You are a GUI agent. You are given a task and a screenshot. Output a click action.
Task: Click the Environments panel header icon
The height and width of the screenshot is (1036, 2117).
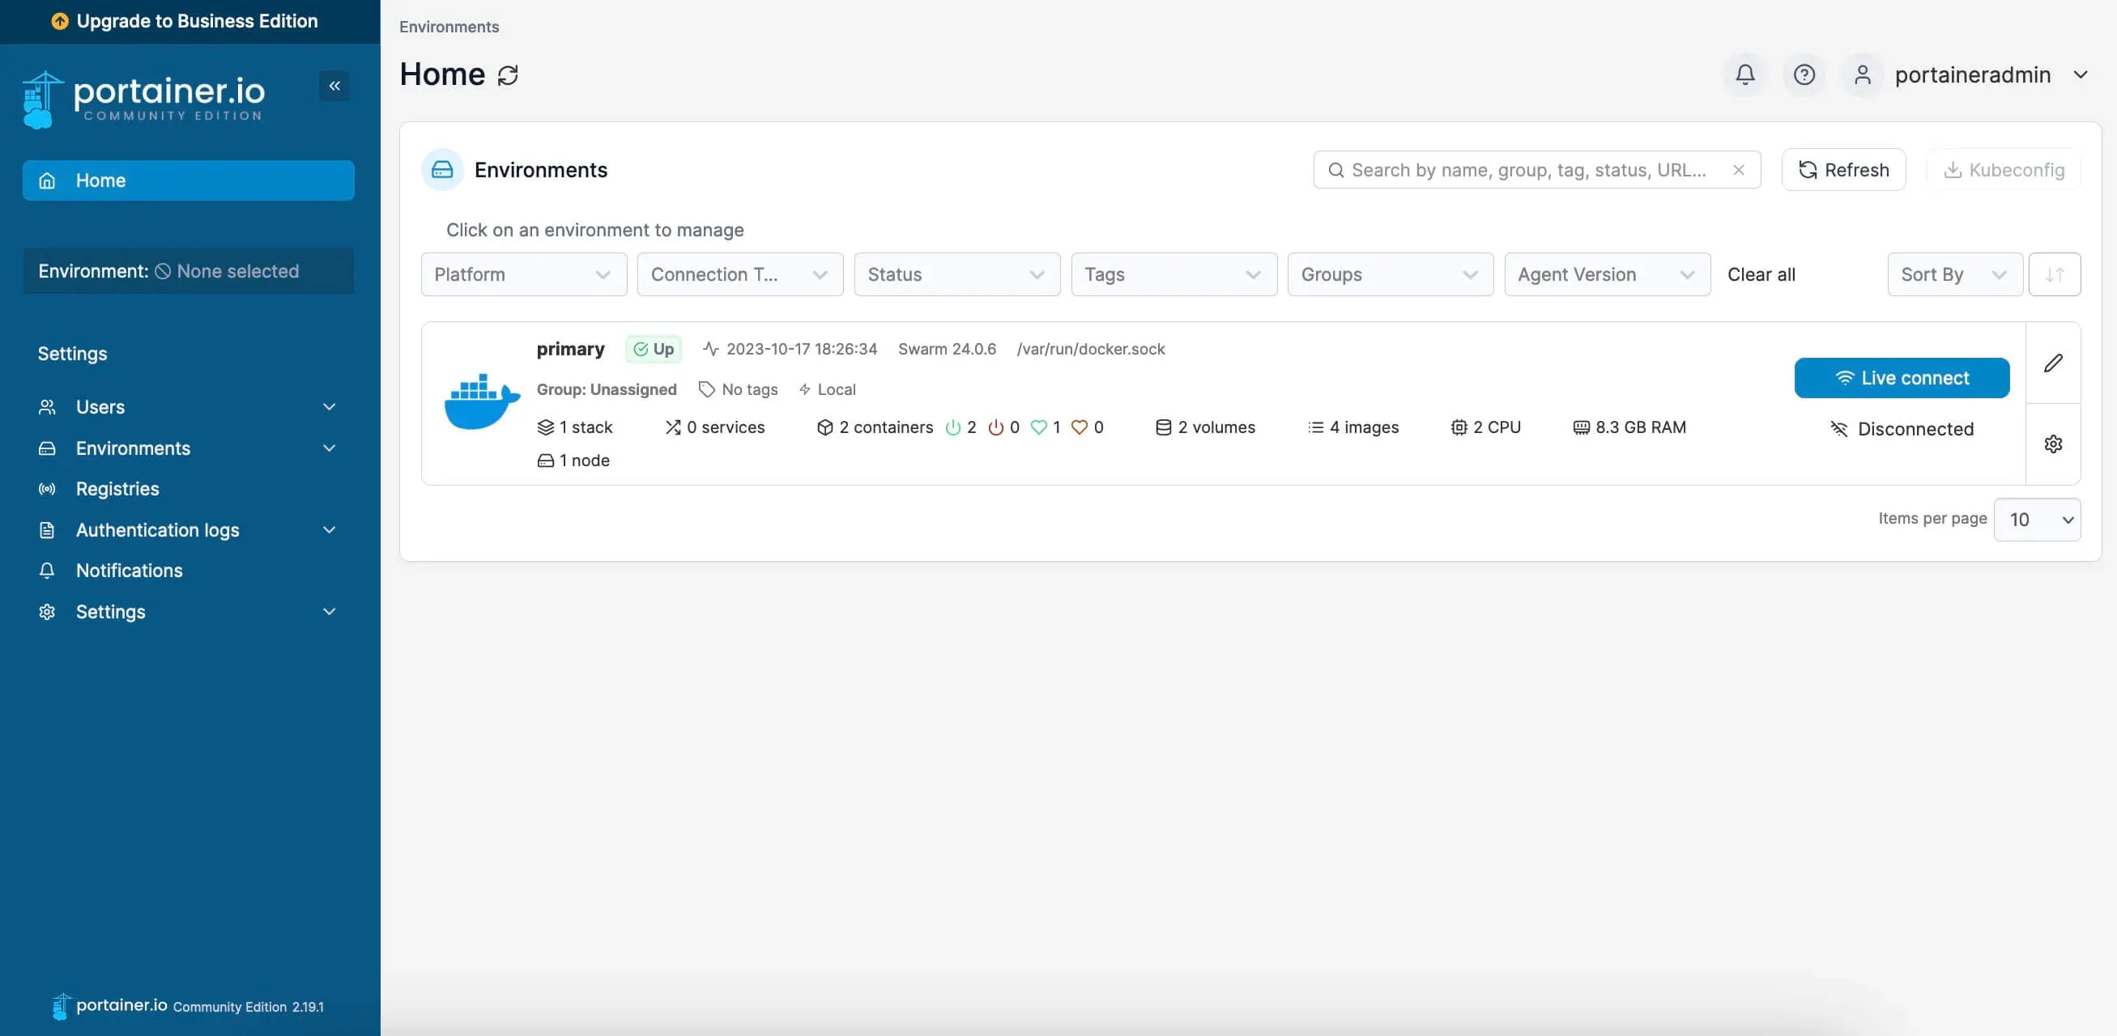[442, 170]
